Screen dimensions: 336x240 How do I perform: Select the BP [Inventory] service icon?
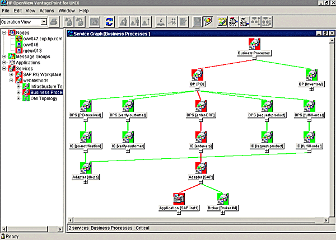pyautogui.click(x=311, y=76)
